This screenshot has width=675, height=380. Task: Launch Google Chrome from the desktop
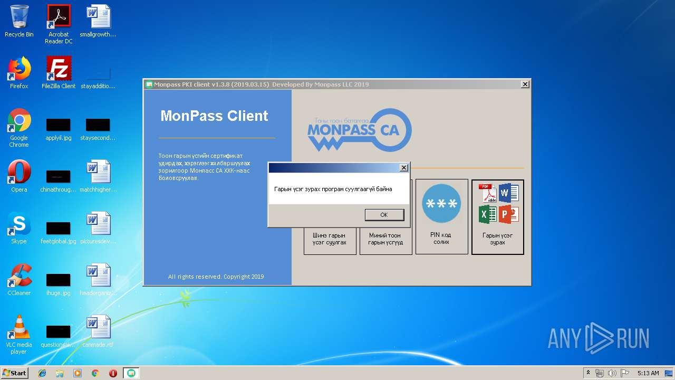pyautogui.click(x=19, y=128)
